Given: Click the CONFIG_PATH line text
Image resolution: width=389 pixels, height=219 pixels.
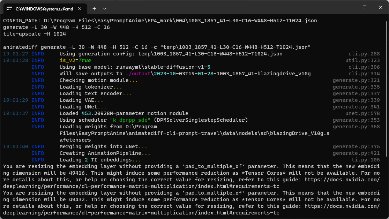Looking at the screenshot, I should [x=160, y=21].
